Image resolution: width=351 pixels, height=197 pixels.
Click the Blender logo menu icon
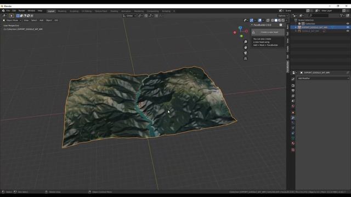click(3, 11)
